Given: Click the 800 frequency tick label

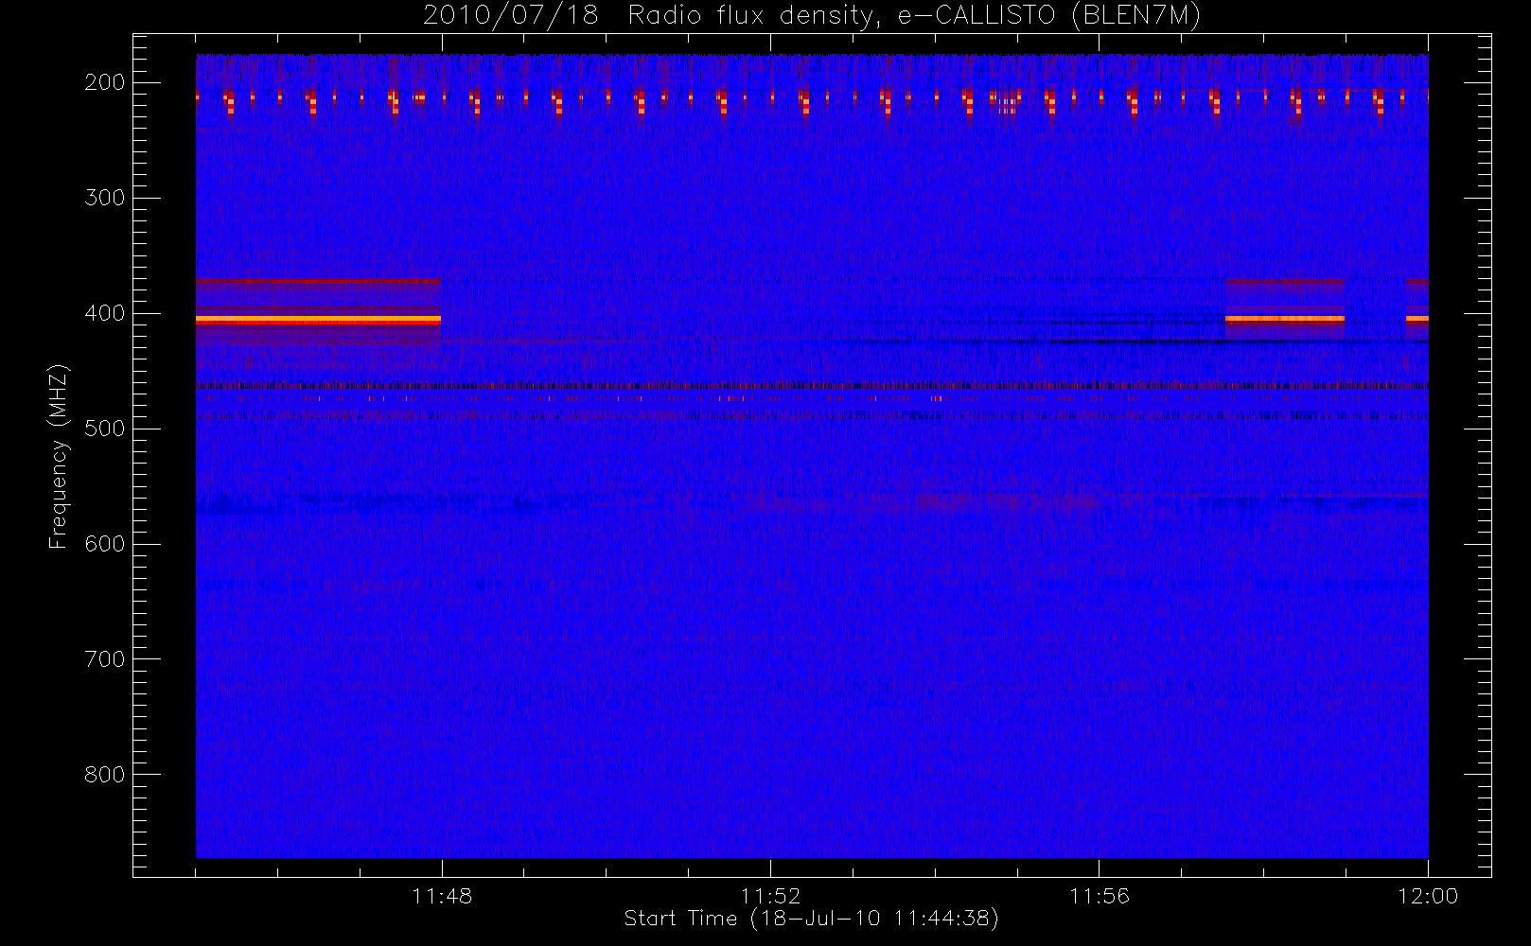Looking at the screenshot, I should click(x=105, y=775).
